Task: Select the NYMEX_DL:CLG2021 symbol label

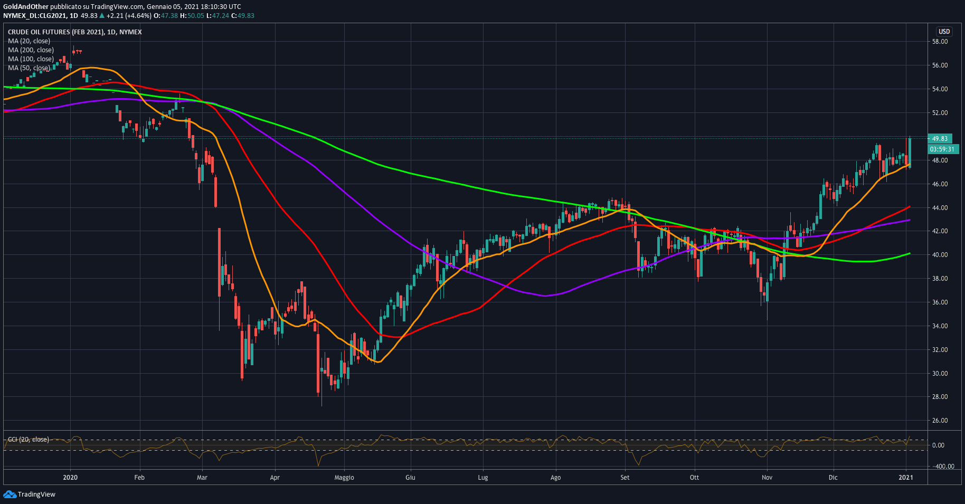Action: 35,16
